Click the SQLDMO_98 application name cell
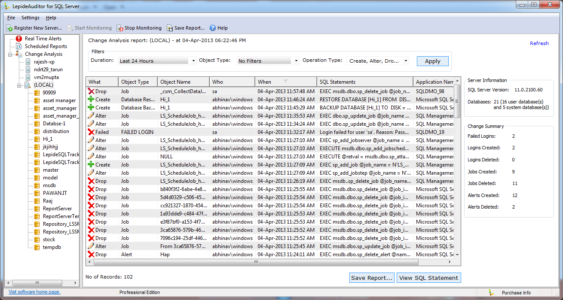This screenshot has height=300, width=563. 434,91
